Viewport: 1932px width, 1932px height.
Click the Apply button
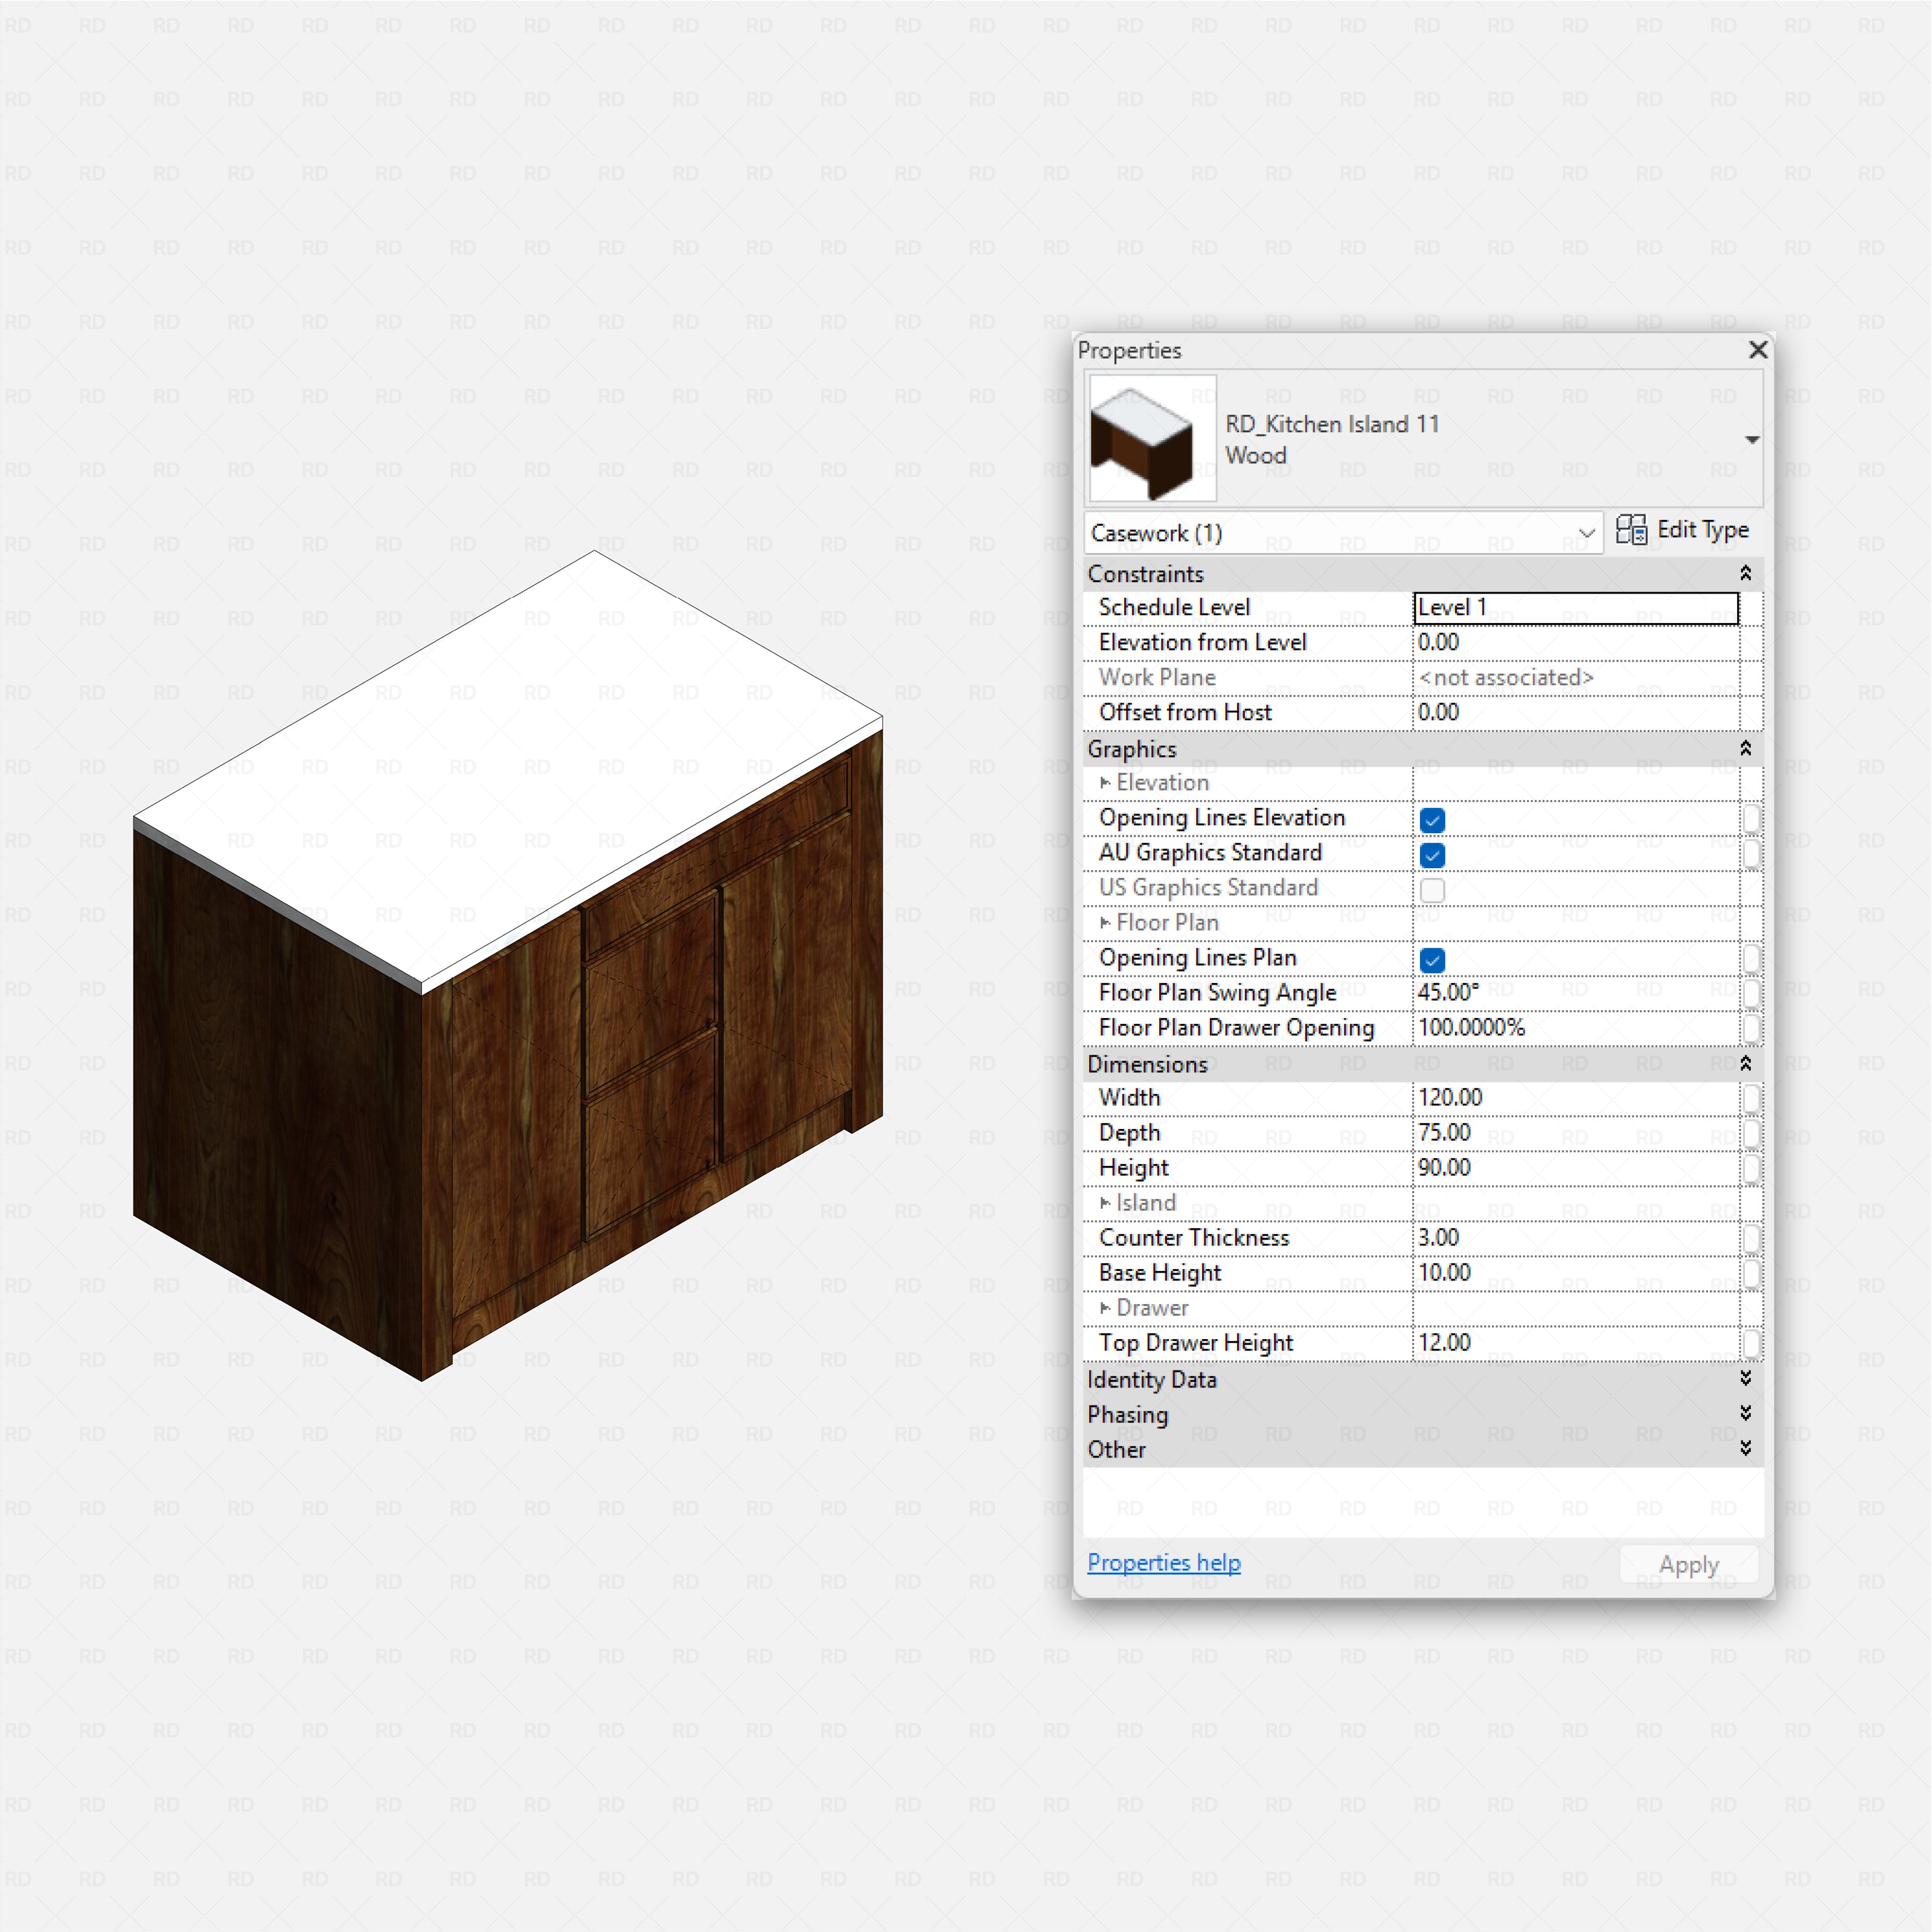pos(1689,1563)
